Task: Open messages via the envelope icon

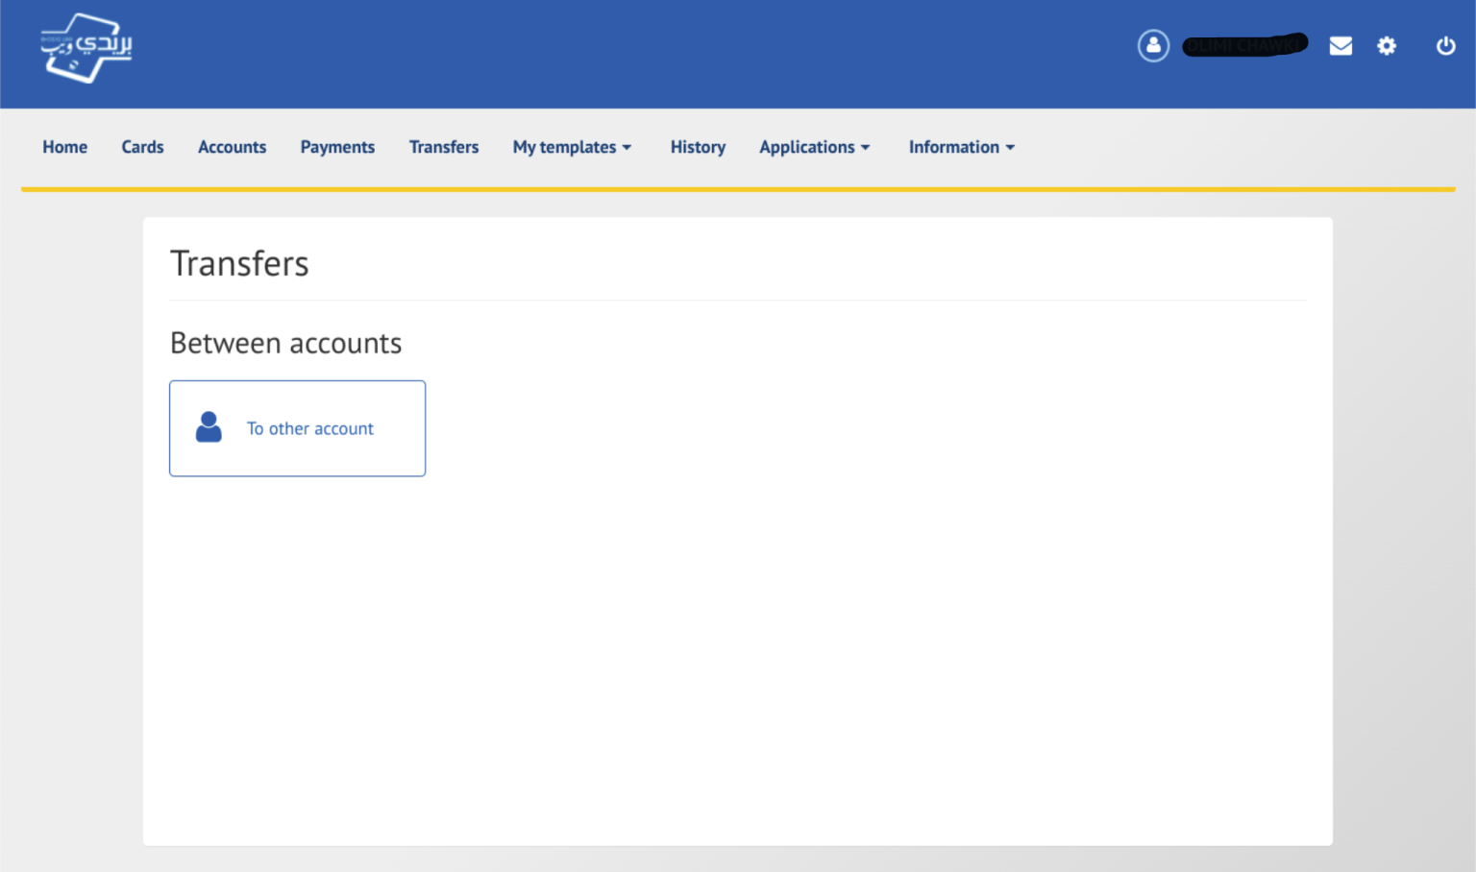Action: coord(1341,46)
